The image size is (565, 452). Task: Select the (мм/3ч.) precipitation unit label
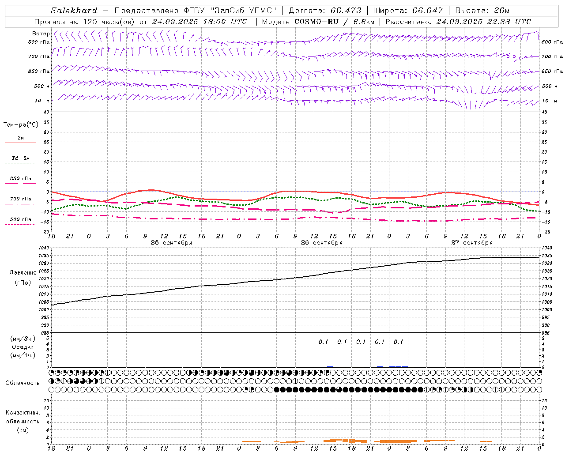click(23, 339)
